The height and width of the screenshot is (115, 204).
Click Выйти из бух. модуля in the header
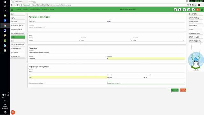pos(48,10)
